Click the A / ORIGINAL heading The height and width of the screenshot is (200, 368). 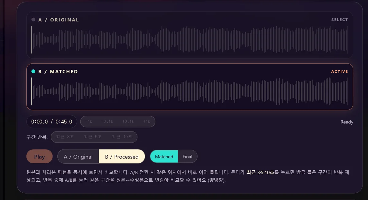click(x=59, y=20)
